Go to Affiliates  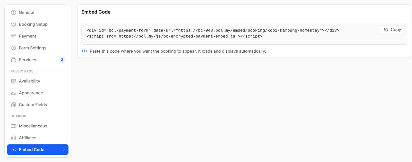coord(38,138)
